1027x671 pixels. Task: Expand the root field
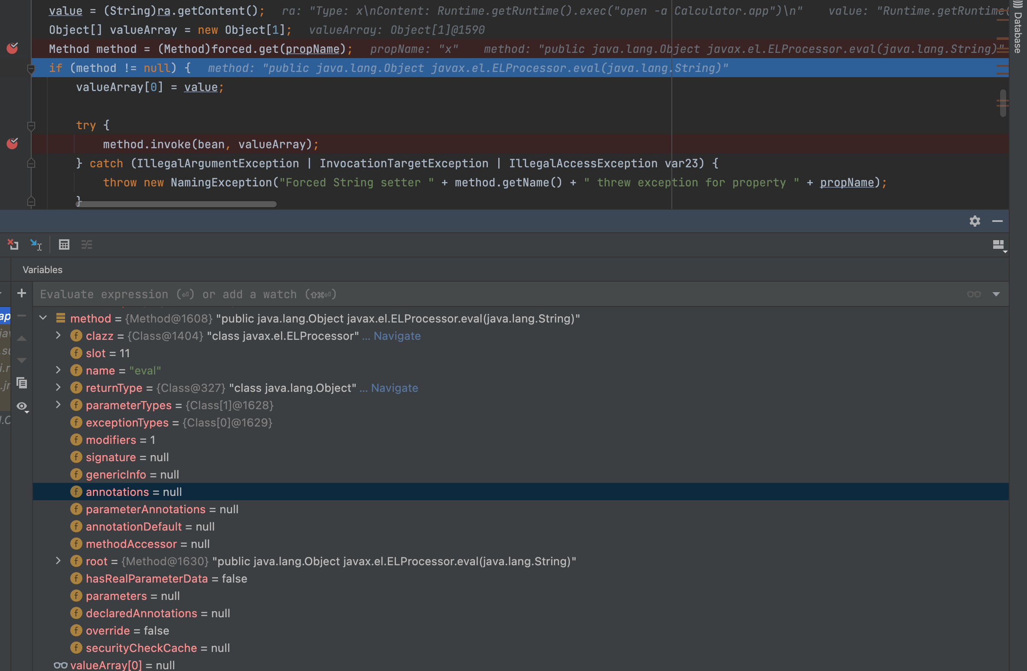point(58,561)
